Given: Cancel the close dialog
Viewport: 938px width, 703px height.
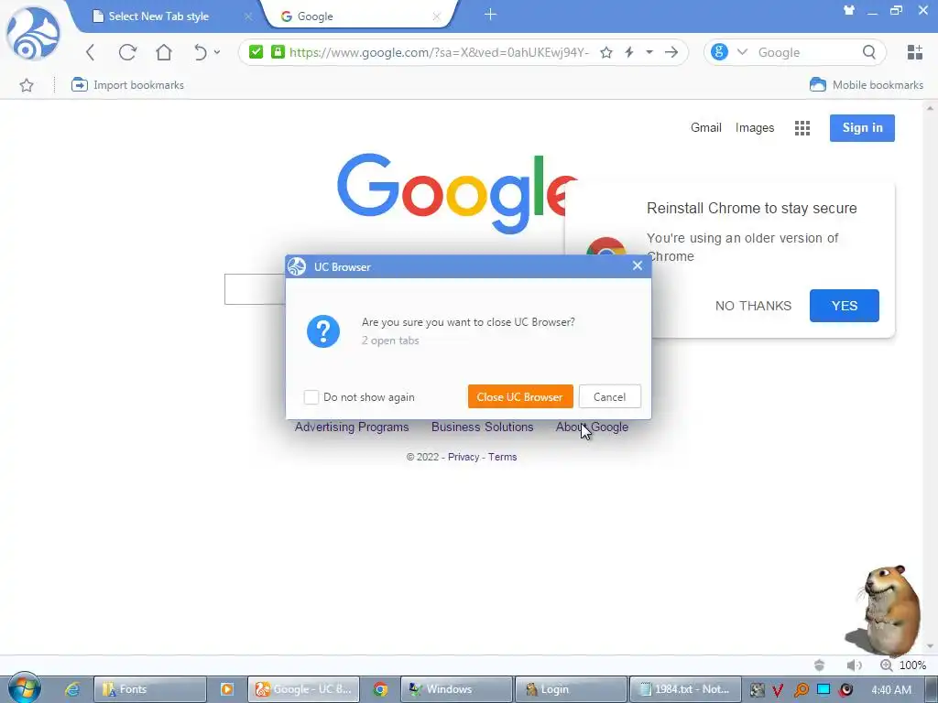Looking at the screenshot, I should pos(609,396).
